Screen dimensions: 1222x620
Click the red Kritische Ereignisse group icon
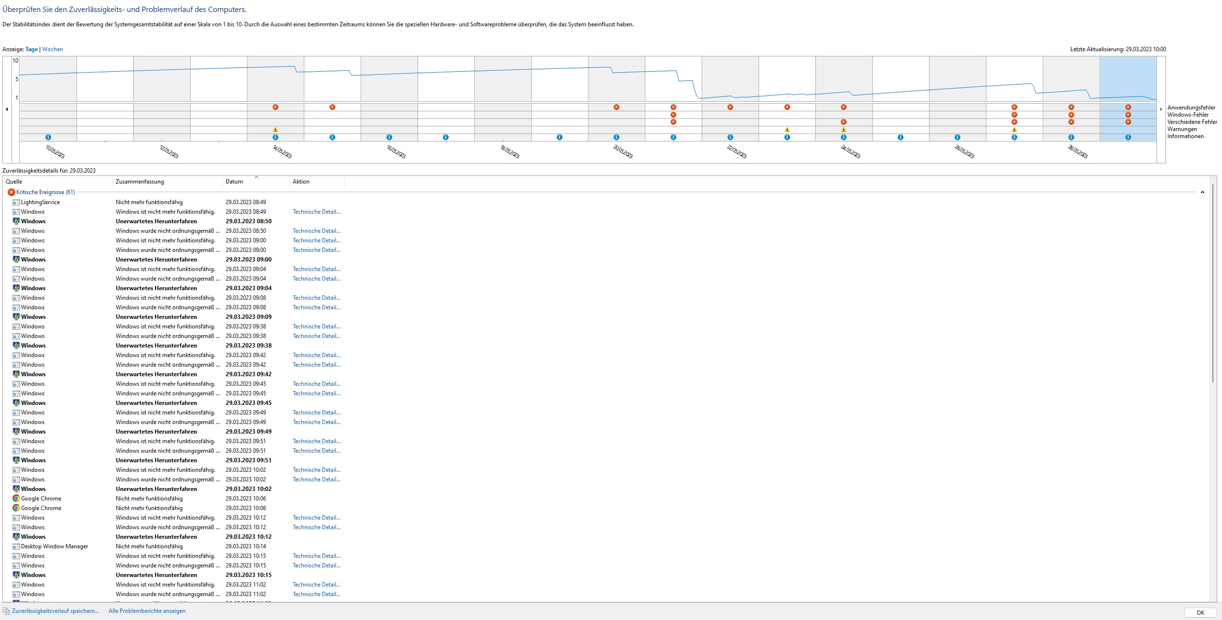(11, 192)
